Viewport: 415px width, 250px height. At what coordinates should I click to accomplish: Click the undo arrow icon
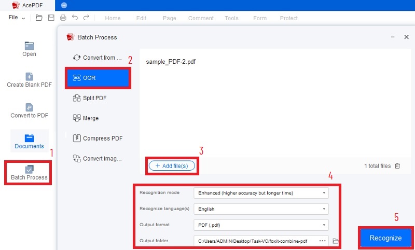click(x=75, y=18)
